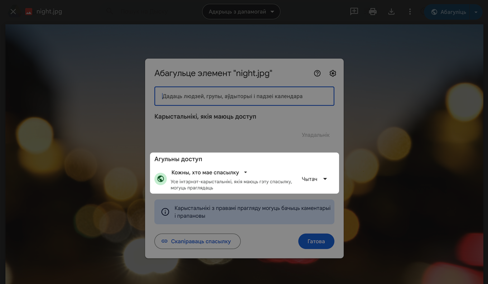The image size is (488, 284).
Task: Click the "Агульны доступ" heading
Action: [x=178, y=159]
